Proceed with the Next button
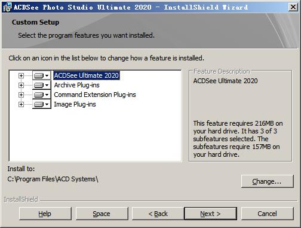This screenshot has height=228, width=301. point(211,214)
